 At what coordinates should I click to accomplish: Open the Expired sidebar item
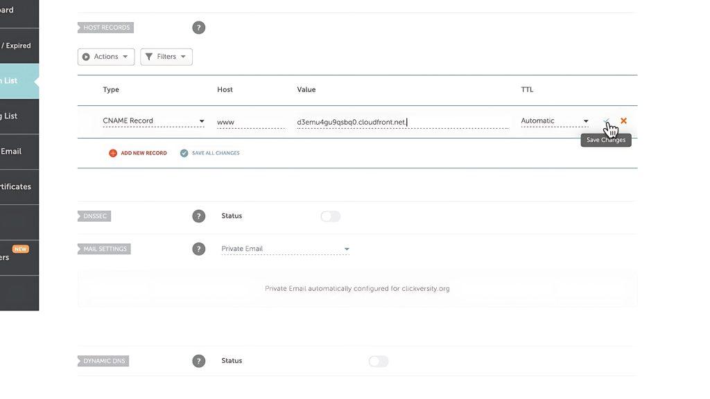click(x=19, y=46)
